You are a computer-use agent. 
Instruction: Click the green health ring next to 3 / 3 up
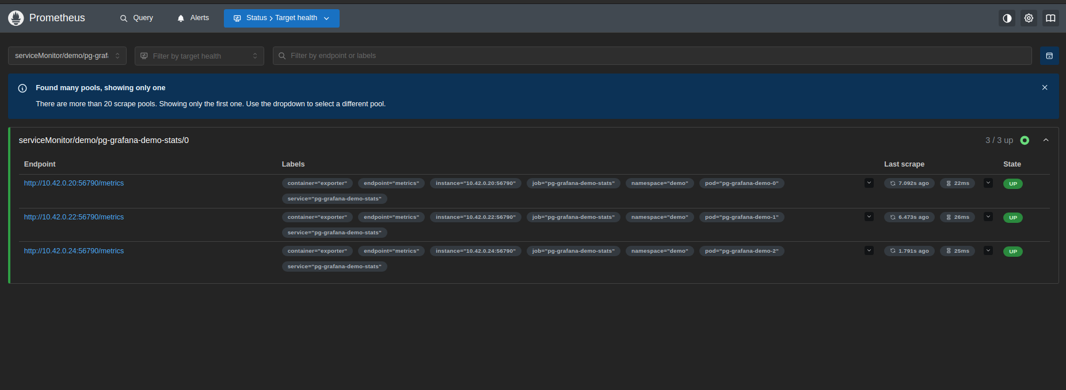coord(1025,140)
